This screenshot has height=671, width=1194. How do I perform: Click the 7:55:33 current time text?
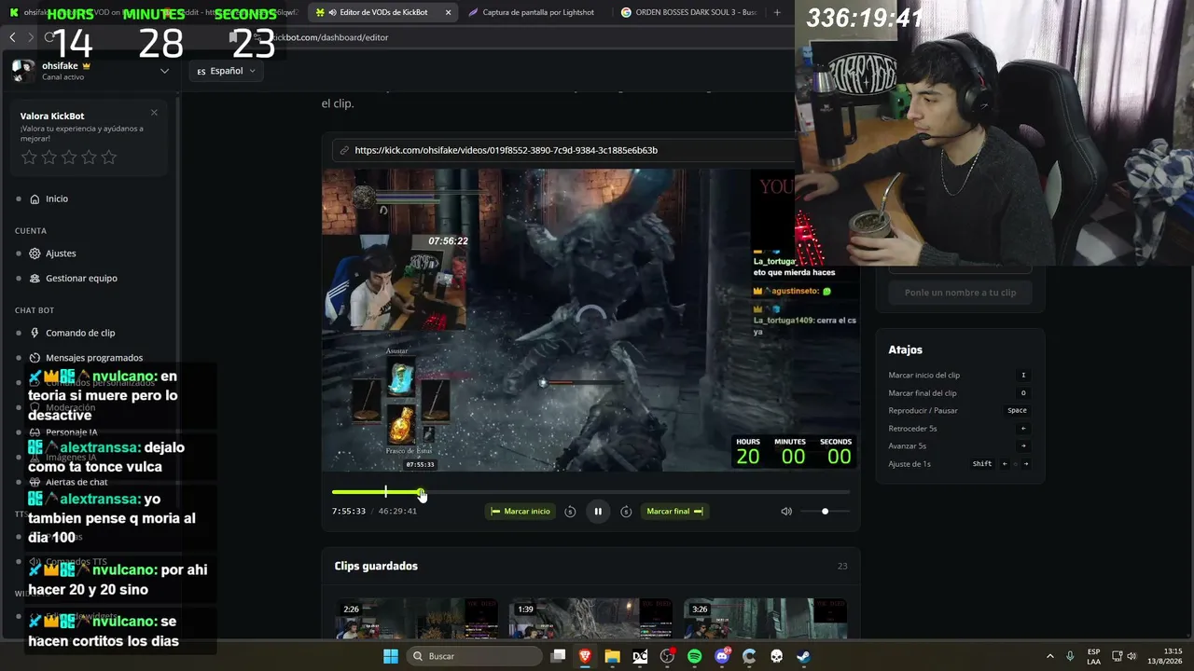pyautogui.click(x=349, y=512)
